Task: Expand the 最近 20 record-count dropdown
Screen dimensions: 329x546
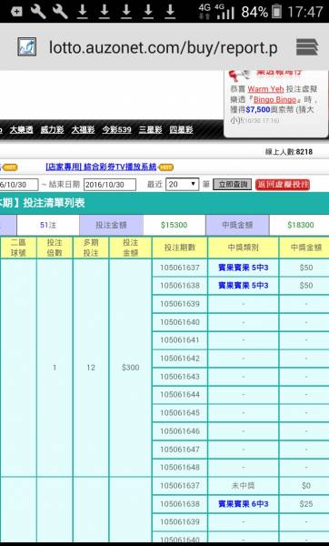Action: [183, 184]
